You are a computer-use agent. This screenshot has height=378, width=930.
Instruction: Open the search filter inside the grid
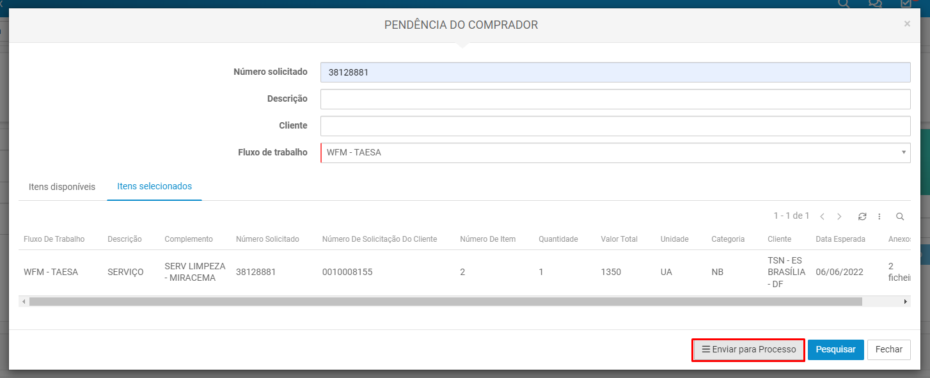899,216
